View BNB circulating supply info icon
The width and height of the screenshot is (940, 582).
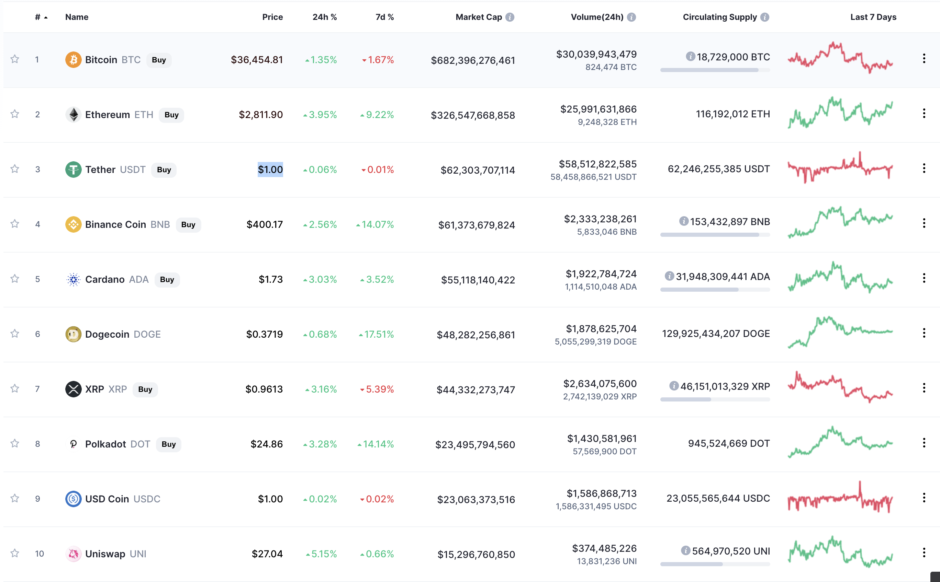(x=684, y=221)
